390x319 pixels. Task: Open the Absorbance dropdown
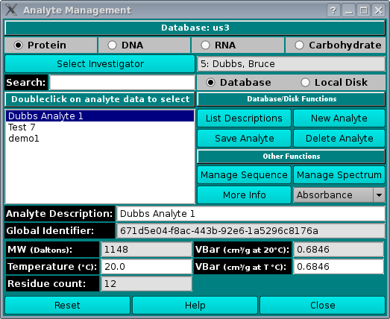(339, 195)
